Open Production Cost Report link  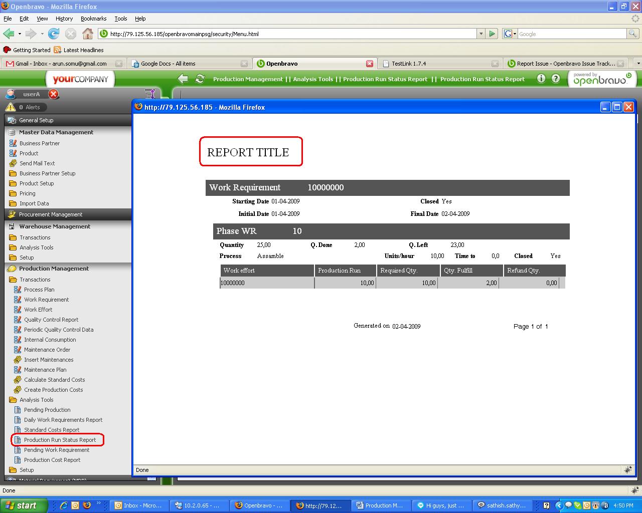click(x=52, y=460)
